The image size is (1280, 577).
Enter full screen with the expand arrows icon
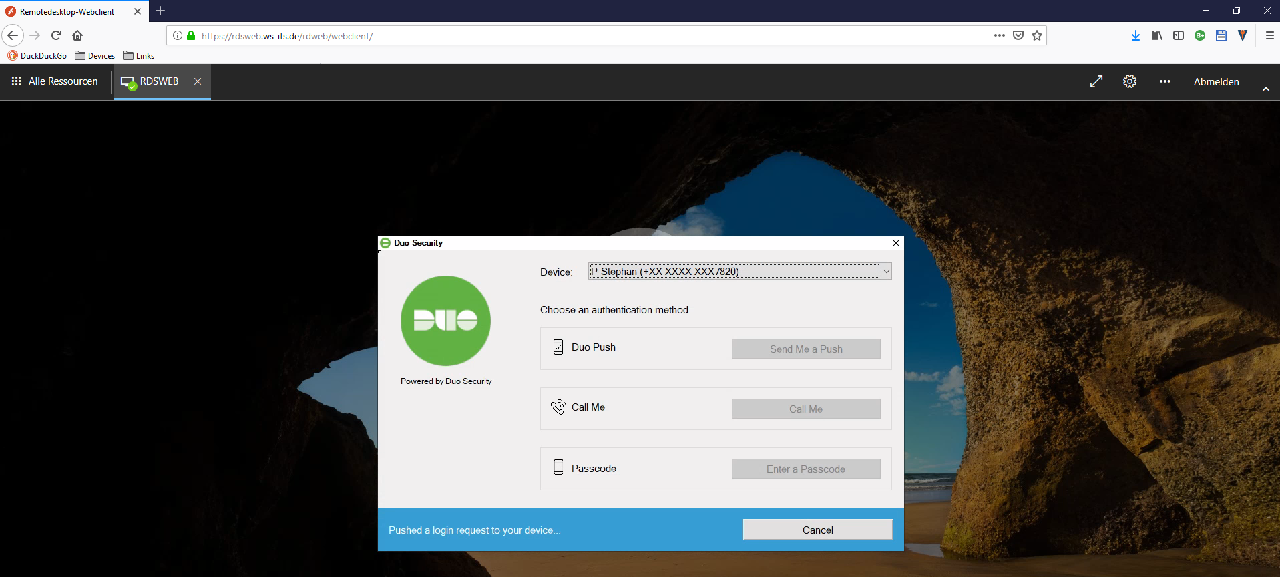coord(1096,81)
